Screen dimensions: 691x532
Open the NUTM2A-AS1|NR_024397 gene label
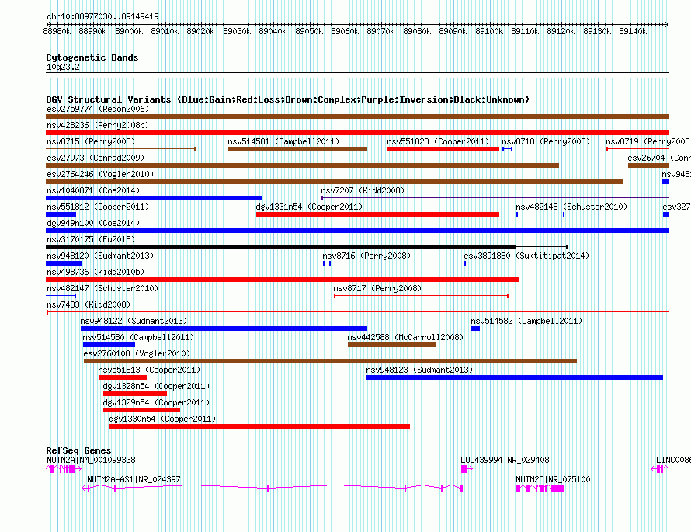tap(134, 479)
